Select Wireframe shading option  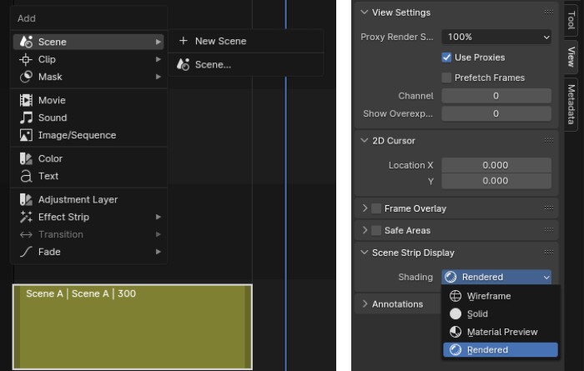tap(501, 296)
